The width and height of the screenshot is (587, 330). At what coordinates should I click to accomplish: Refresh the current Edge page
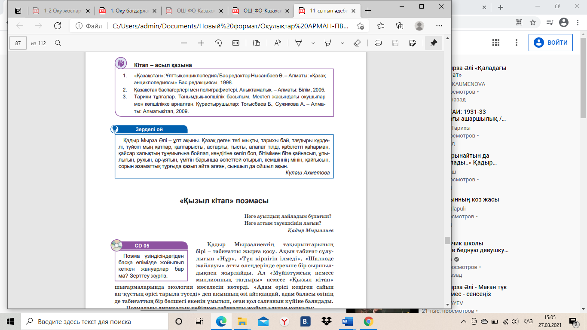click(57, 26)
